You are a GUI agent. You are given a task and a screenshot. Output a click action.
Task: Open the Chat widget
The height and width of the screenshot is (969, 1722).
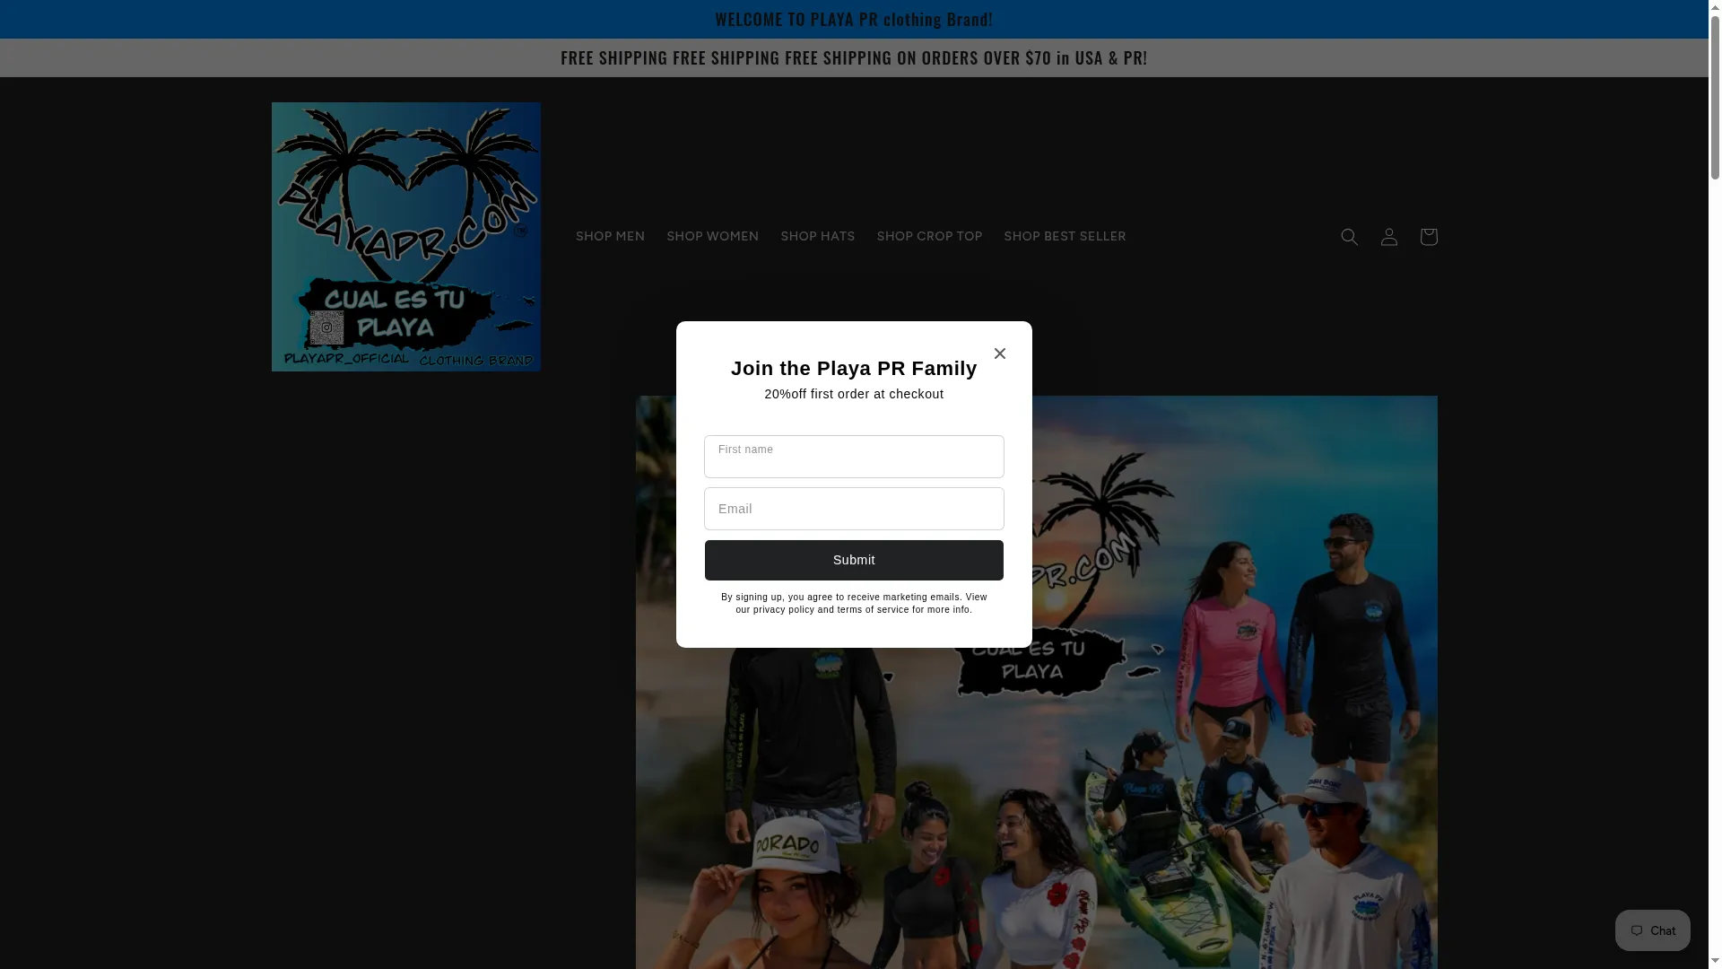[x=1652, y=930]
